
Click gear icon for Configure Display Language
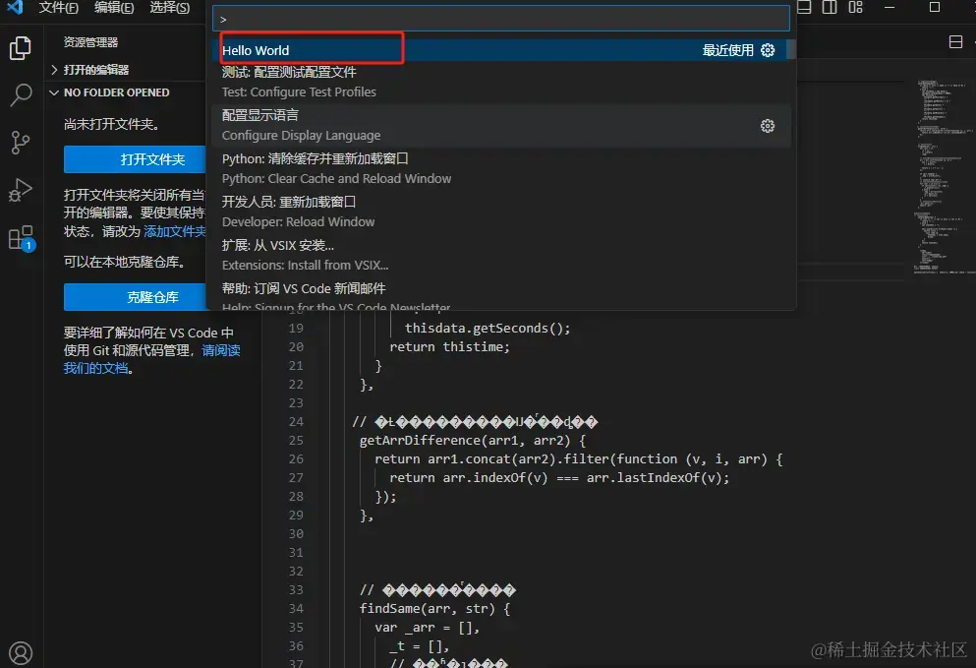click(x=768, y=126)
